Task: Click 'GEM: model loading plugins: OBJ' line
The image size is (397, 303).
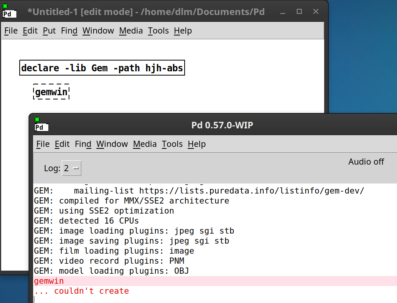Action: coord(111,271)
